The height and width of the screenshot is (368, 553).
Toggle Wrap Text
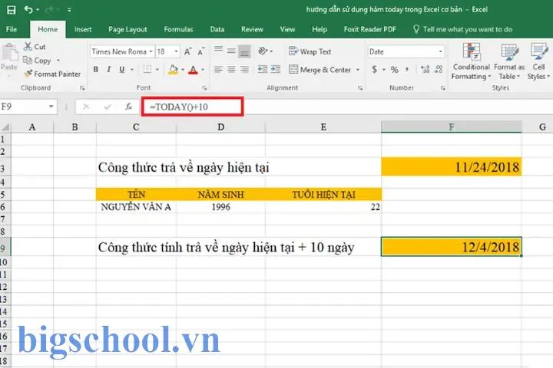click(310, 51)
